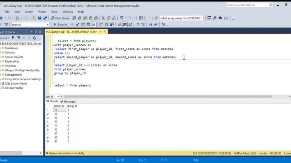Click the Database Engine Query icon
The image size is (291, 163).
pyautogui.click(x=74, y=18)
